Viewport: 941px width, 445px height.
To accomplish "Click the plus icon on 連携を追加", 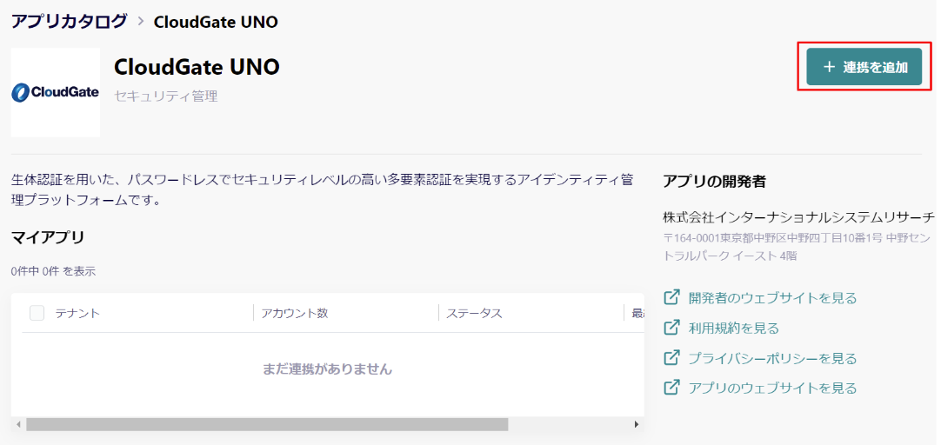I will [830, 67].
